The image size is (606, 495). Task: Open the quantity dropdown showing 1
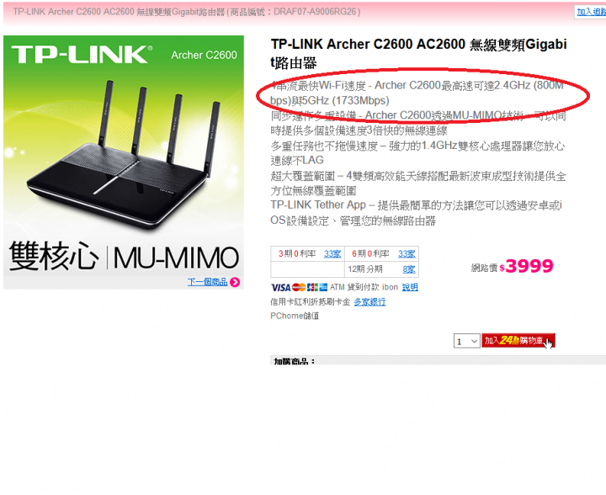[467, 341]
